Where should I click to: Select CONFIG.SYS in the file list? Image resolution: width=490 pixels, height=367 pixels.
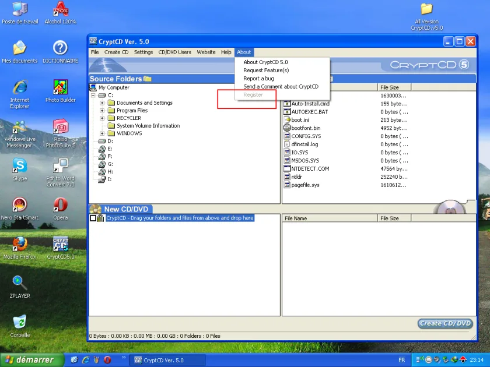point(306,136)
